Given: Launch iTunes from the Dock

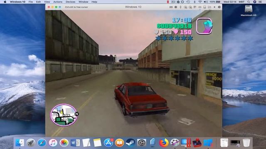Looking at the screenshot, I should [x=53, y=143].
